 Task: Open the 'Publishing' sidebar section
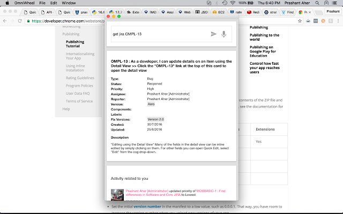tap(71, 34)
